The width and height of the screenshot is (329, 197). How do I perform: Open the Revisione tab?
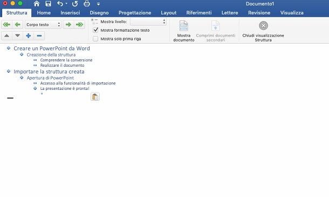point(259,13)
